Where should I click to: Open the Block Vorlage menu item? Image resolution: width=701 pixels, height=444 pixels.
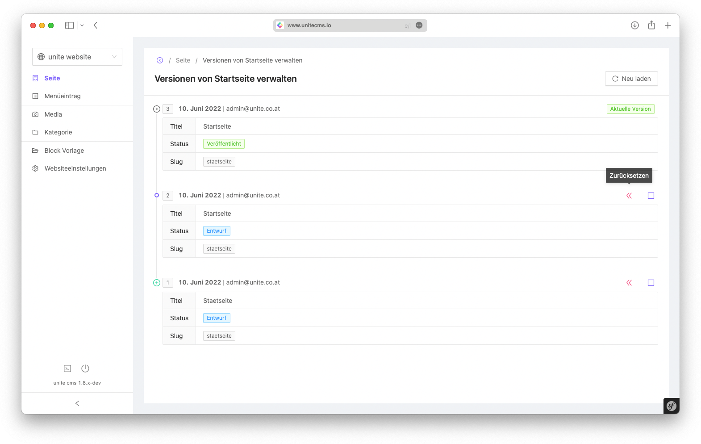[x=77, y=151]
